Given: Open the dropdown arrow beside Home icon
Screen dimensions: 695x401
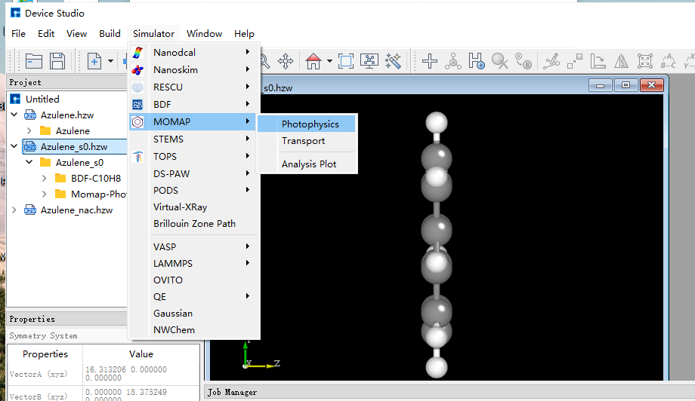Looking at the screenshot, I should click(329, 61).
